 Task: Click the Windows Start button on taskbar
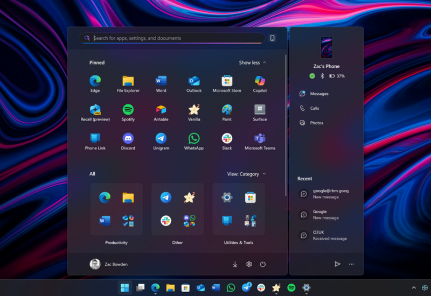coord(125,288)
